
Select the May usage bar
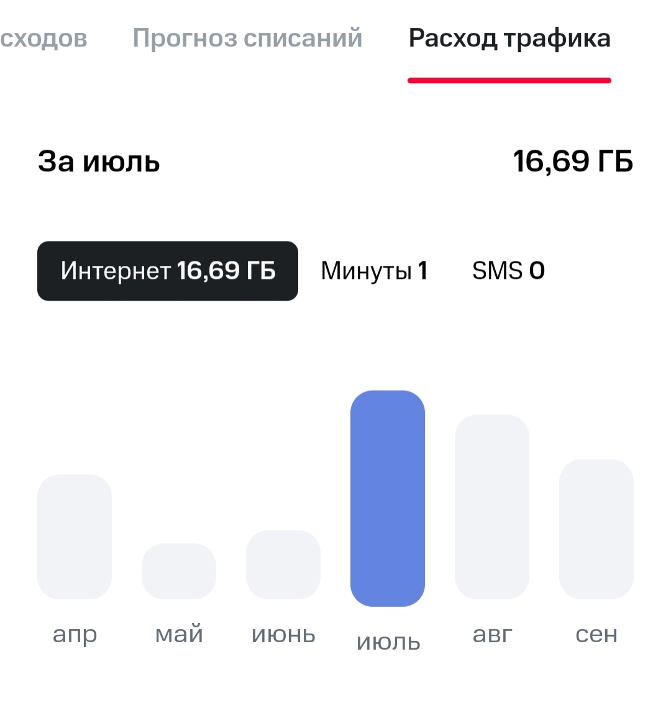pyautogui.click(x=179, y=571)
